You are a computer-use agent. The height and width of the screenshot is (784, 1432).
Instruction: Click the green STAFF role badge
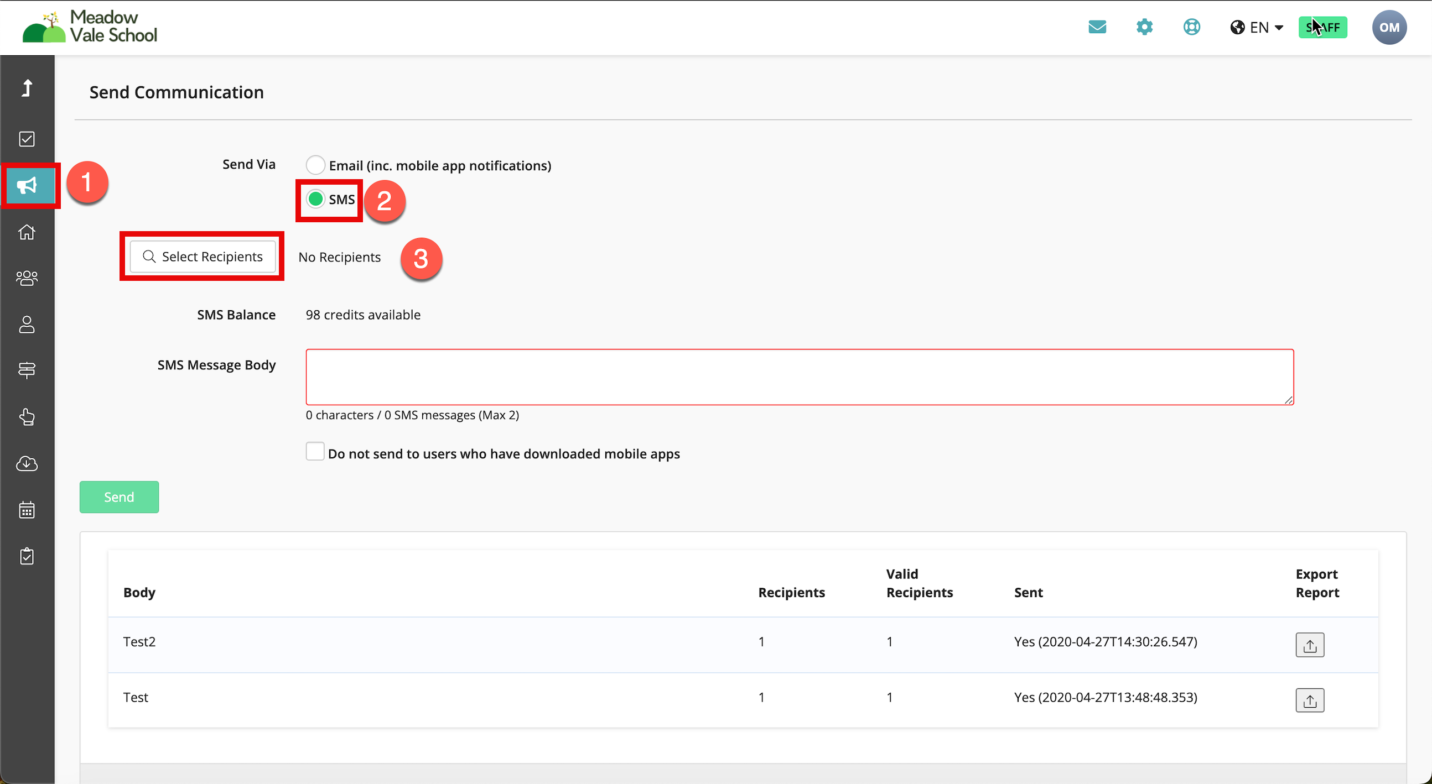click(1322, 27)
